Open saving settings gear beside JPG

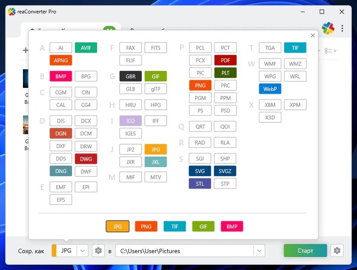click(98, 251)
